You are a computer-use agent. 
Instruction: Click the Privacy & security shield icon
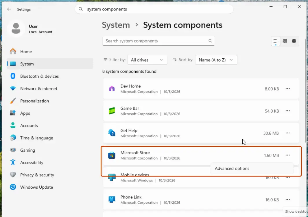(13, 175)
